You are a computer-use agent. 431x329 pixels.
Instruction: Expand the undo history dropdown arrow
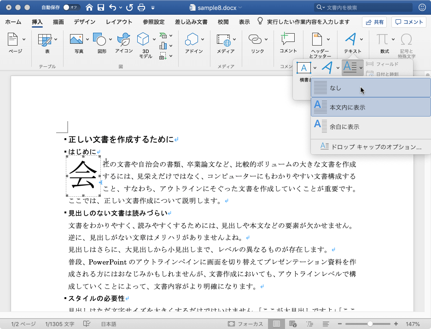coord(120,8)
